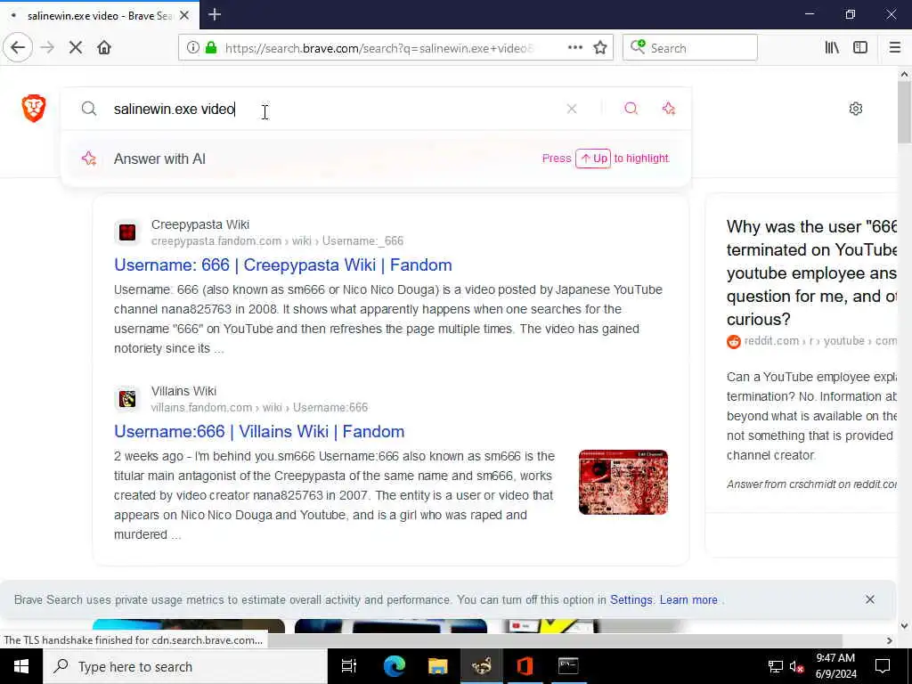The image size is (912, 684).
Task: Open the Windows Start menu
Action: (21, 666)
